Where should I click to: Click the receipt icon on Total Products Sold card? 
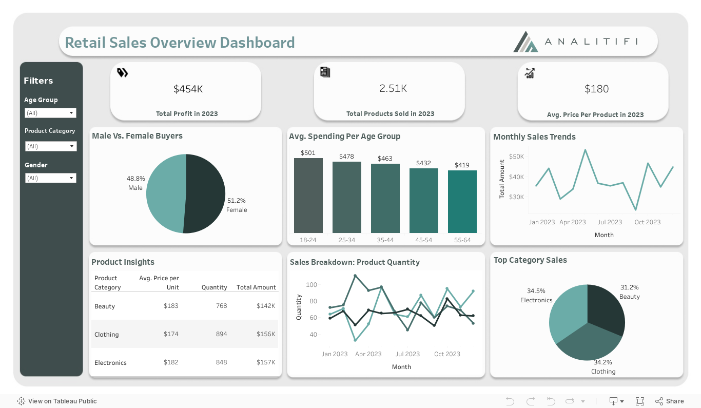tap(325, 72)
